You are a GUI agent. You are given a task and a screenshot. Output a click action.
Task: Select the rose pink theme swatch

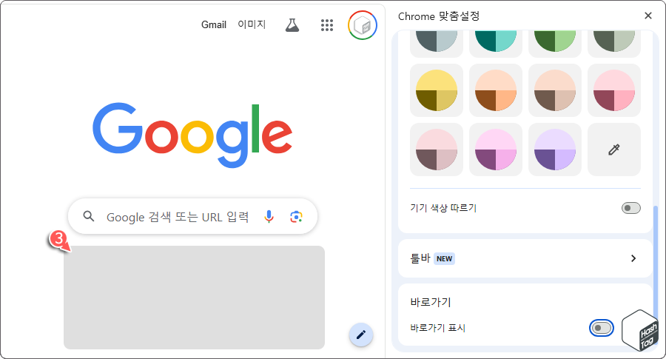coord(613,90)
